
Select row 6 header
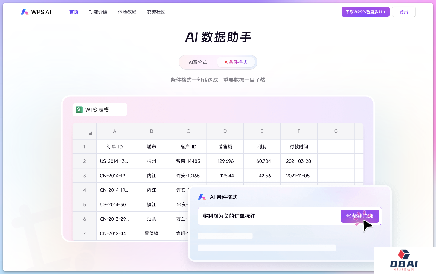[84, 219]
